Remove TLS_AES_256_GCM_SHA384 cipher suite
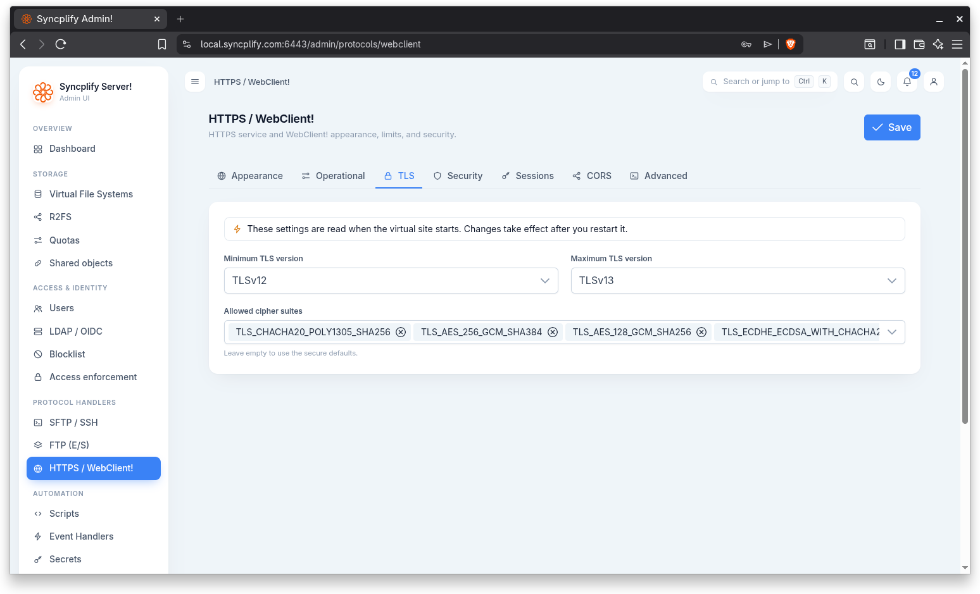This screenshot has width=980, height=594. coord(553,332)
